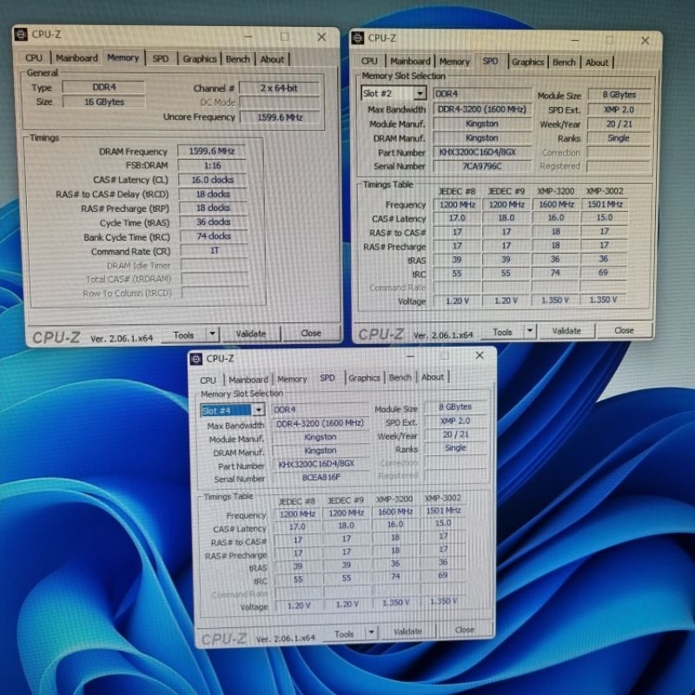Select the serial number field showing 8CEA816F
Screen dimensions: 695x695
pos(320,479)
